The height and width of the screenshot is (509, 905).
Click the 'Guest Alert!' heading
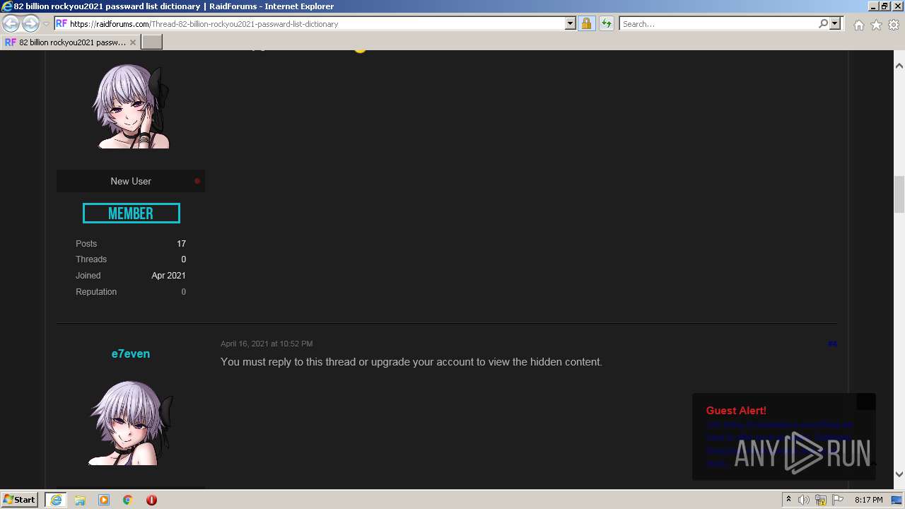[736, 411]
